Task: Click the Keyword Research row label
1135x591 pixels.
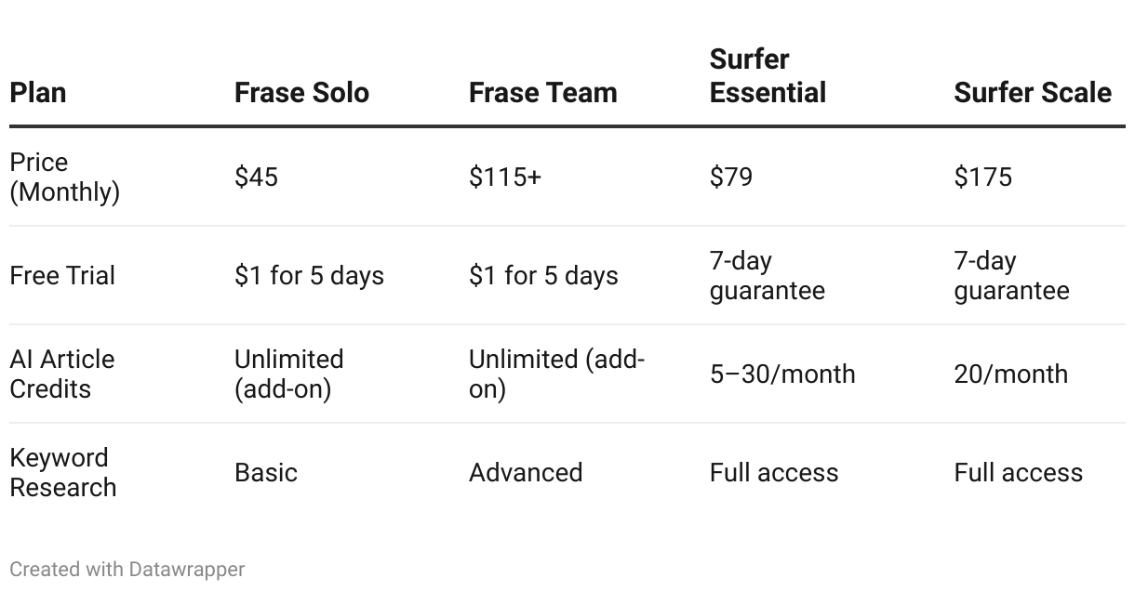Action: 63,473
